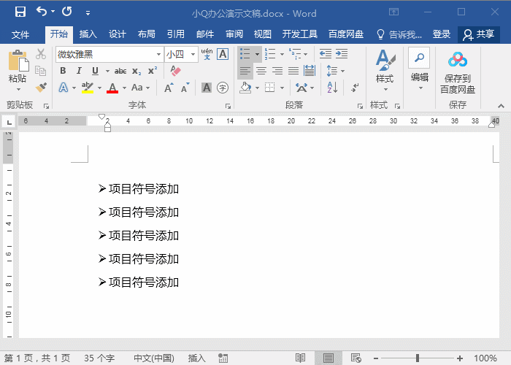The image size is (511, 365).
Task: Toggle the bullet list button
Action: [245, 54]
